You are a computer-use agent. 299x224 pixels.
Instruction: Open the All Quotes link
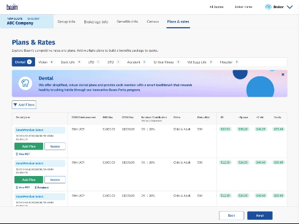(217, 7)
